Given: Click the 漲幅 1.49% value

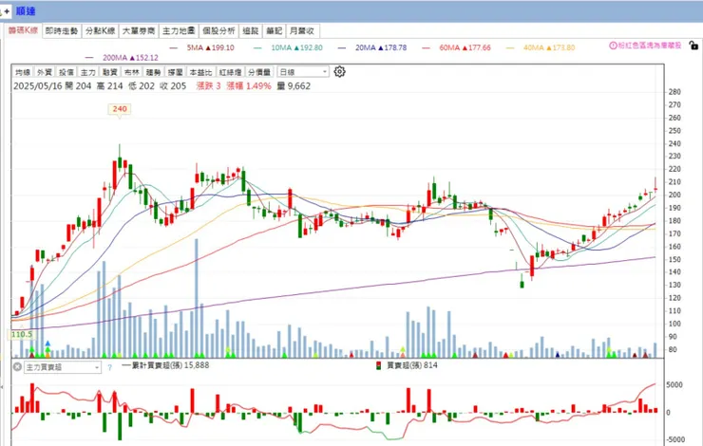Looking at the screenshot, I should [249, 86].
